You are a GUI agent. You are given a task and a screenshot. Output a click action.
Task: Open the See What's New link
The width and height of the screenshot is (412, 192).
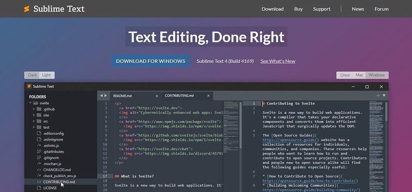(278, 61)
